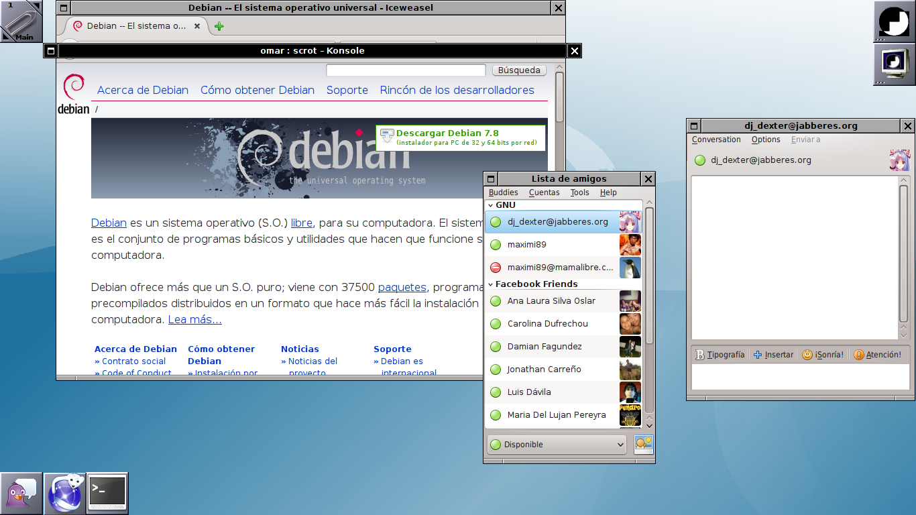This screenshot has height=515, width=916.
Task: Open the Help menu in Lista de amigos
Action: [x=608, y=192]
